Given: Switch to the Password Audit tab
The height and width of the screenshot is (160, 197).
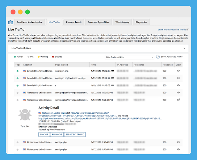Looking at the screenshot, I should [74, 22].
